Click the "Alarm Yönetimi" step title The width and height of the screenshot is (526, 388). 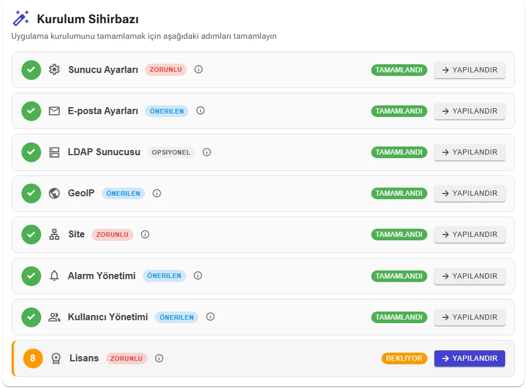(101, 276)
